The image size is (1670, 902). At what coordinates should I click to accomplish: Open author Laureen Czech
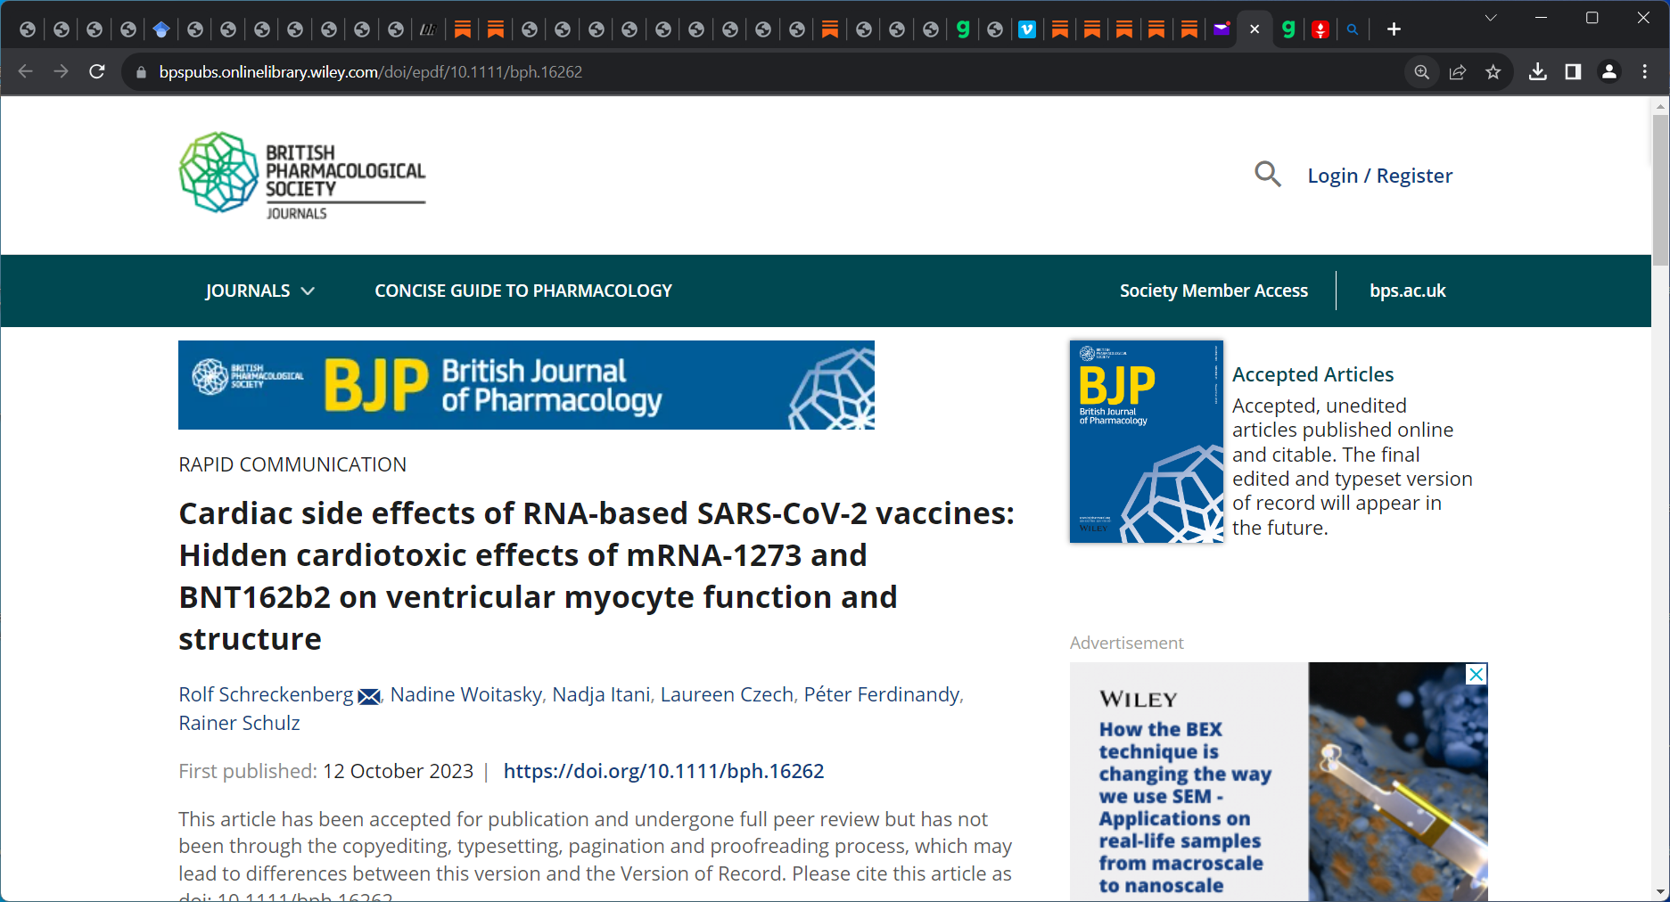(727, 694)
